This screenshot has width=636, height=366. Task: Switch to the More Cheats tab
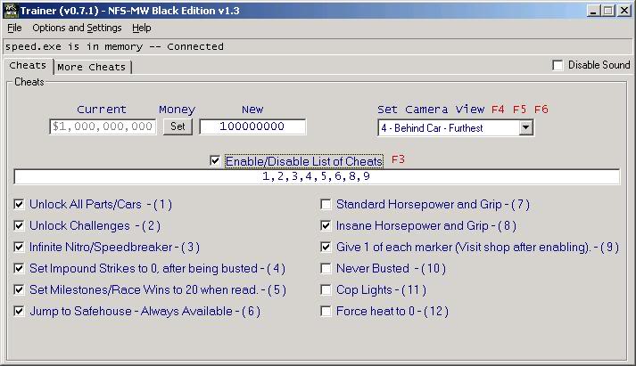tap(92, 67)
